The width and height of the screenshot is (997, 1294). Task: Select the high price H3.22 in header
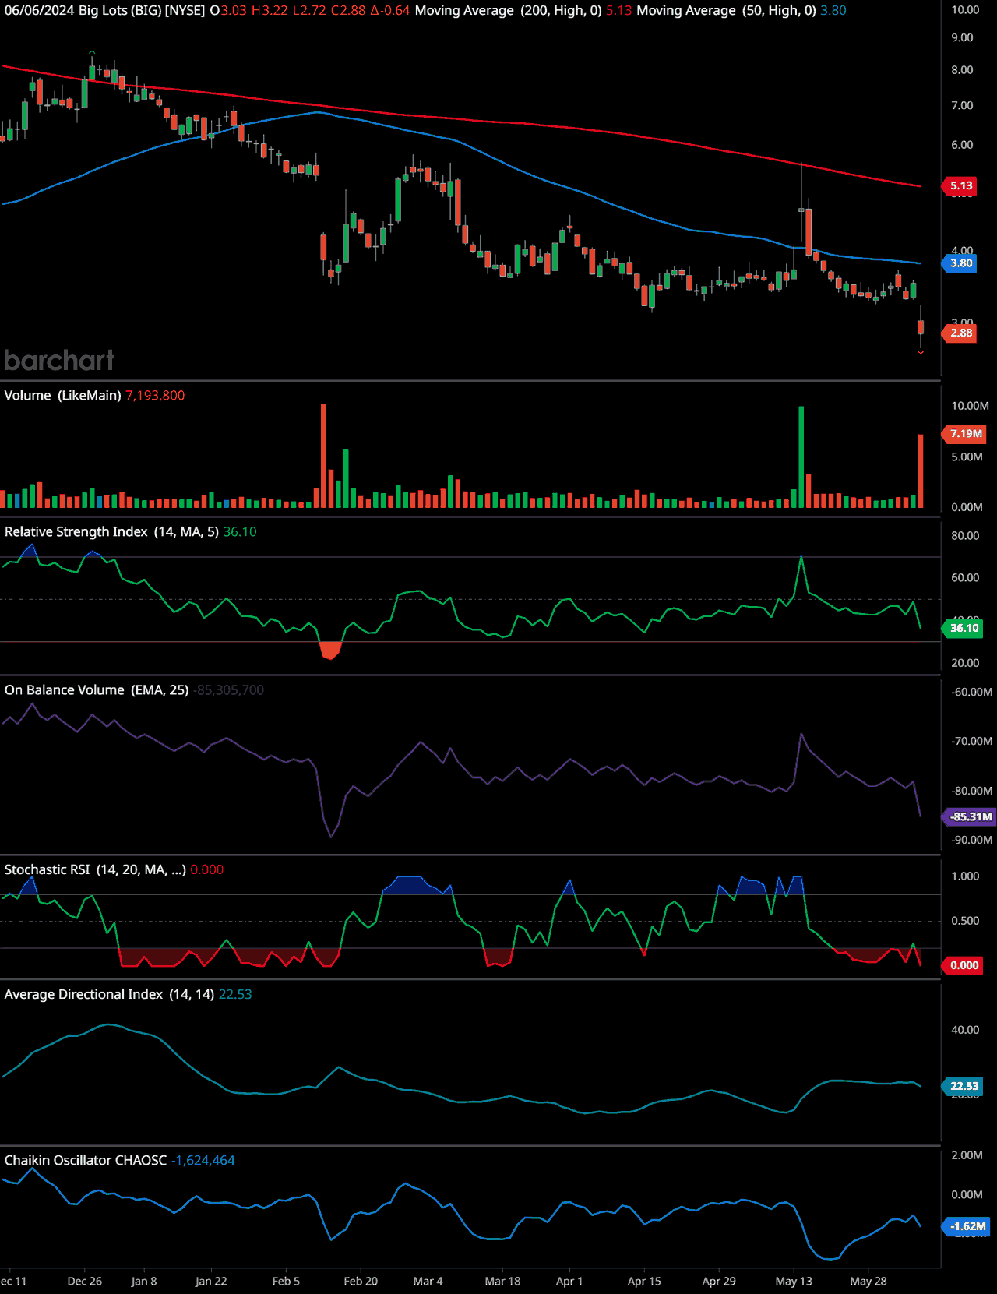(x=270, y=11)
